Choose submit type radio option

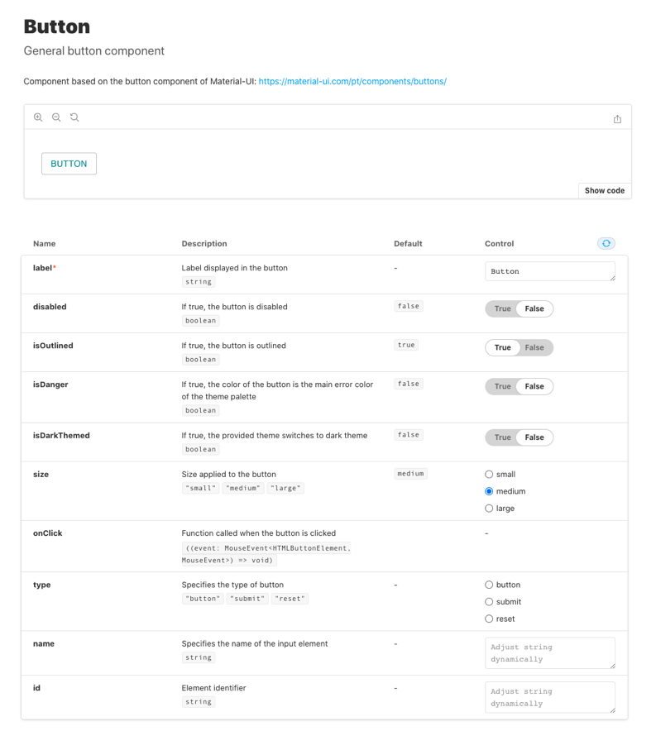click(x=489, y=602)
